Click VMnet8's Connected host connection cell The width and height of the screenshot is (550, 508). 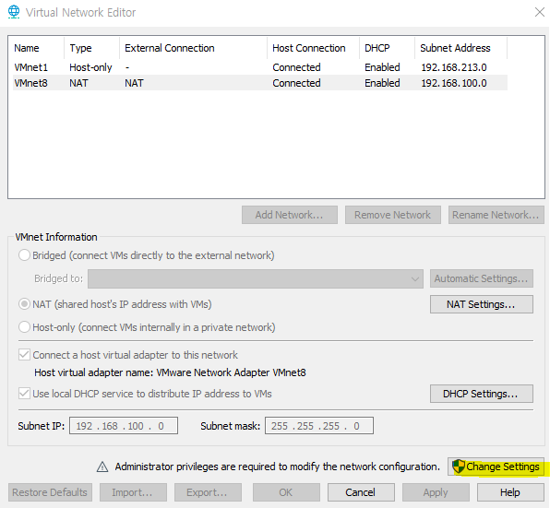296,83
